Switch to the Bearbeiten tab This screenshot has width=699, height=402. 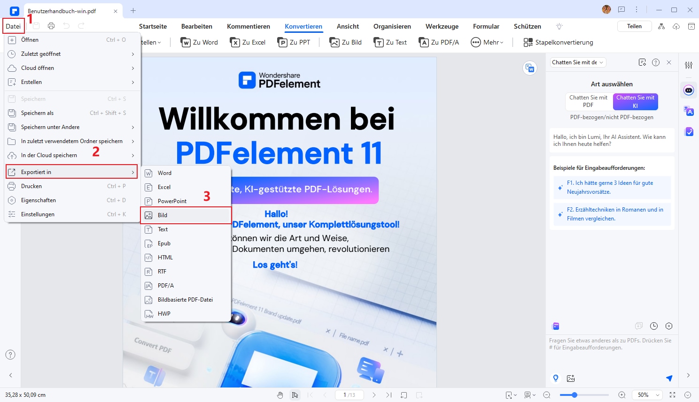point(197,27)
